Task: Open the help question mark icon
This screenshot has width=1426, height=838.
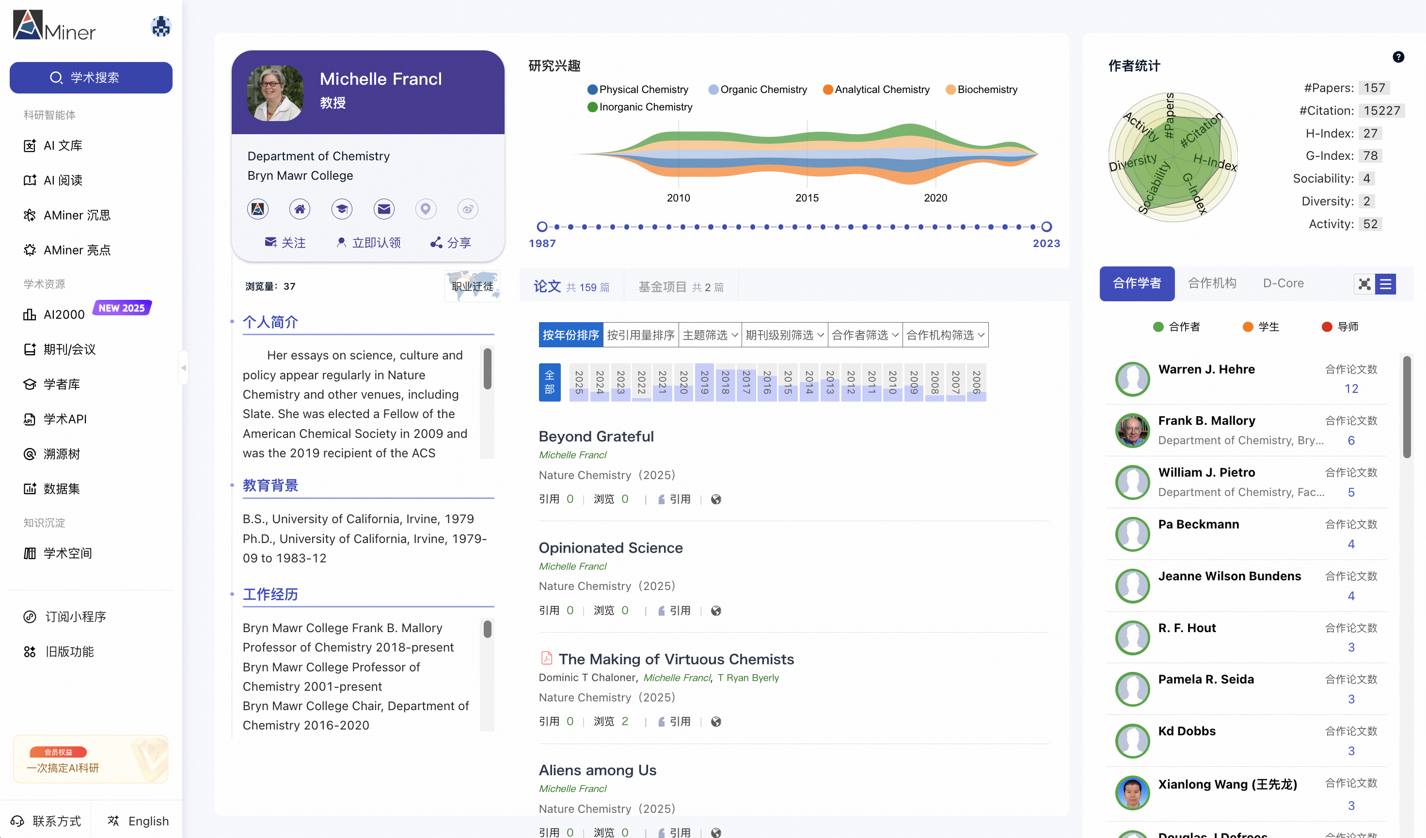Action: (1398, 57)
